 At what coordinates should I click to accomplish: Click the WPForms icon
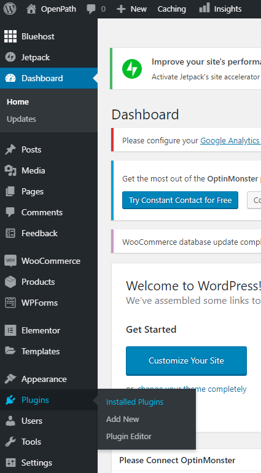click(10, 303)
